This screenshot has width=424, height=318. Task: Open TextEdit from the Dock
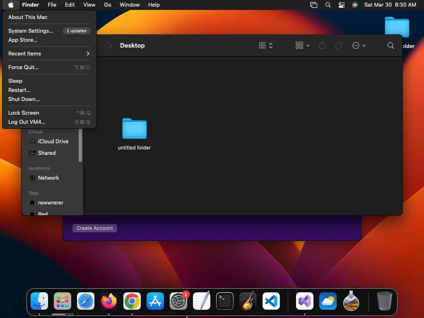[x=202, y=301]
